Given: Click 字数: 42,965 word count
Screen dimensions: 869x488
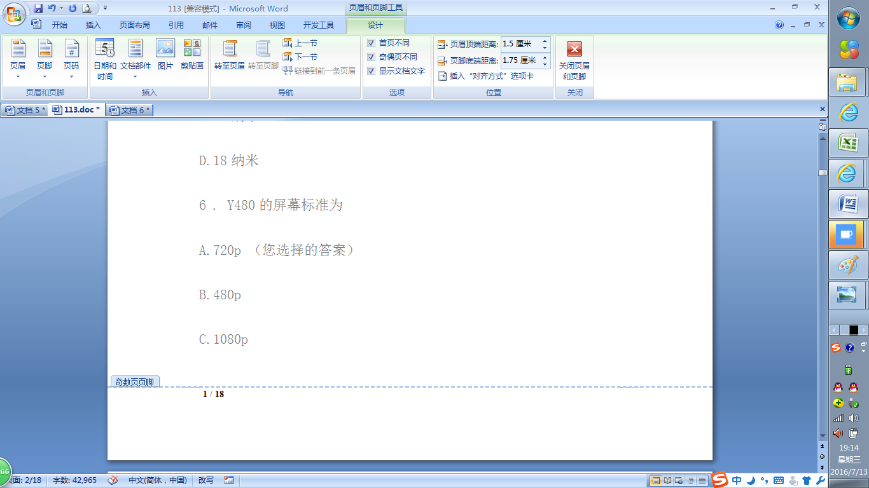Looking at the screenshot, I should click(x=74, y=480).
